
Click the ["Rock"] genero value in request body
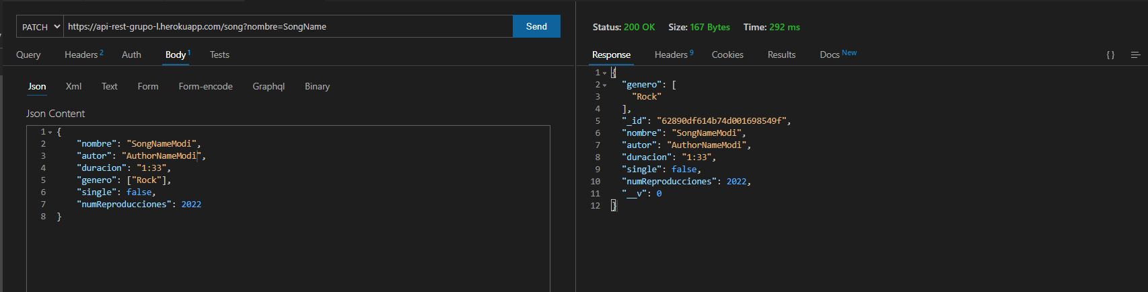tap(147, 180)
